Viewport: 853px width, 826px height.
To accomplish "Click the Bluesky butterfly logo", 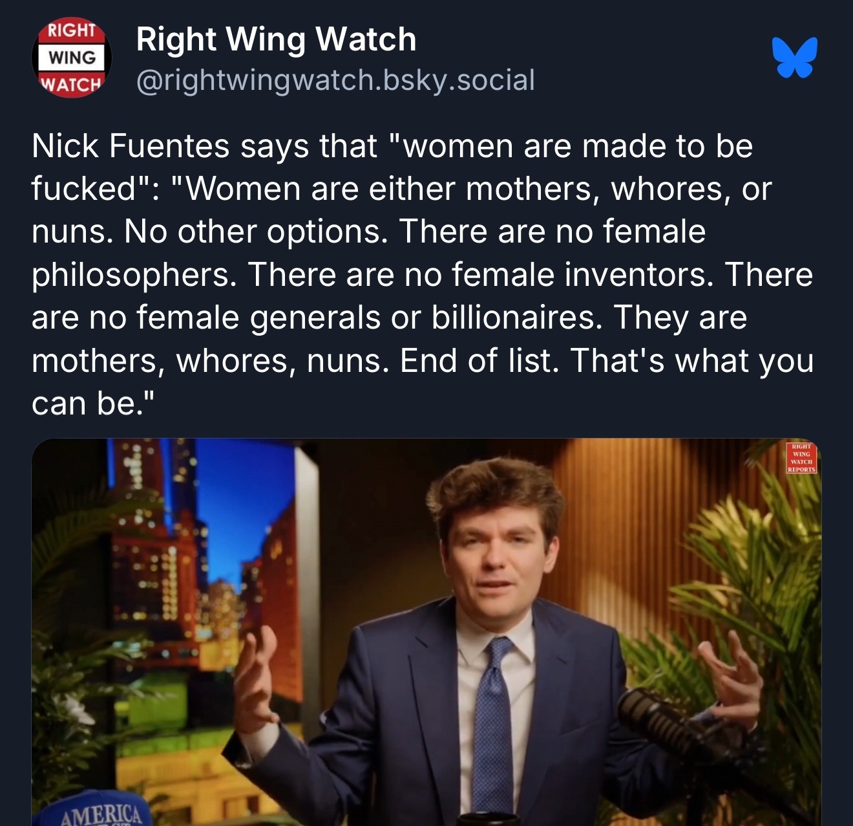I will (794, 58).
